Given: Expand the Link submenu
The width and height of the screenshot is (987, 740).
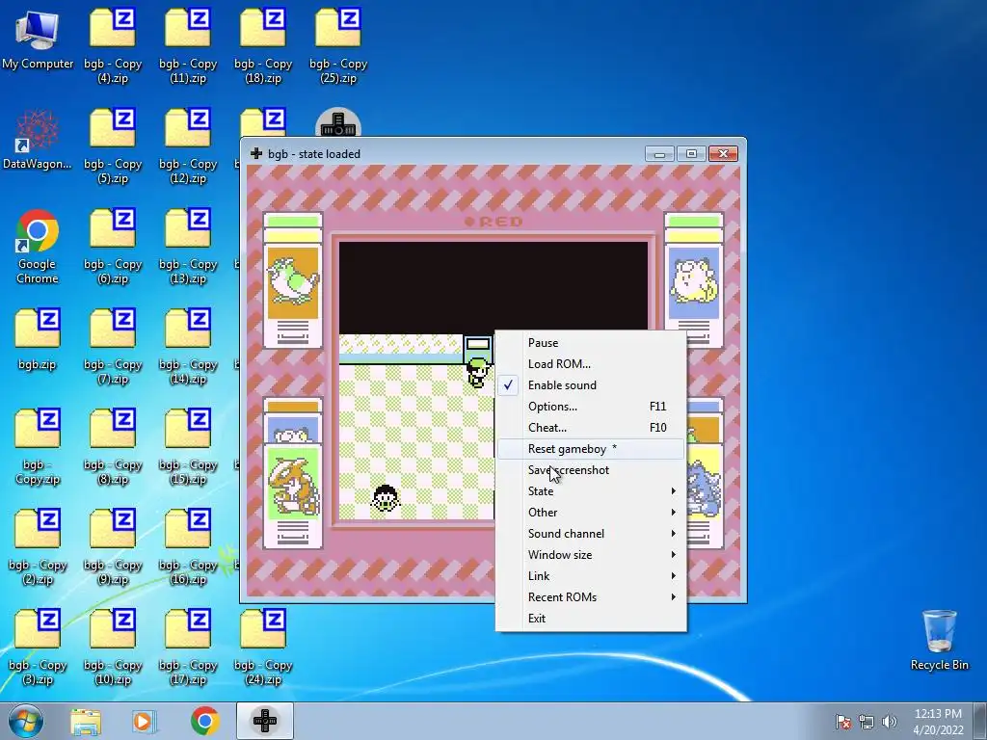Looking at the screenshot, I should [x=591, y=576].
